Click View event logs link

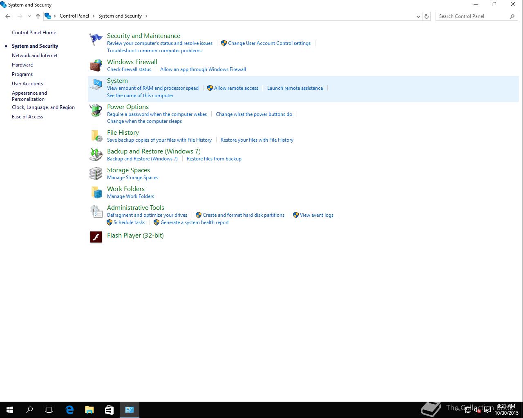pyautogui.click(x=317, y=215)
